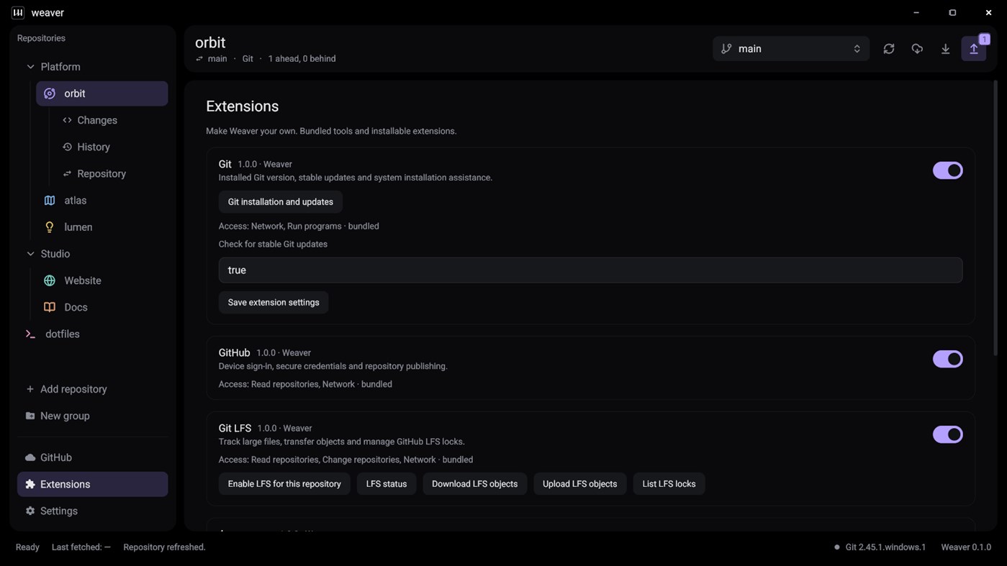Click the Extensions puzzle piece icon
This screenshot has height=566, width=1007.
[30, 484]
